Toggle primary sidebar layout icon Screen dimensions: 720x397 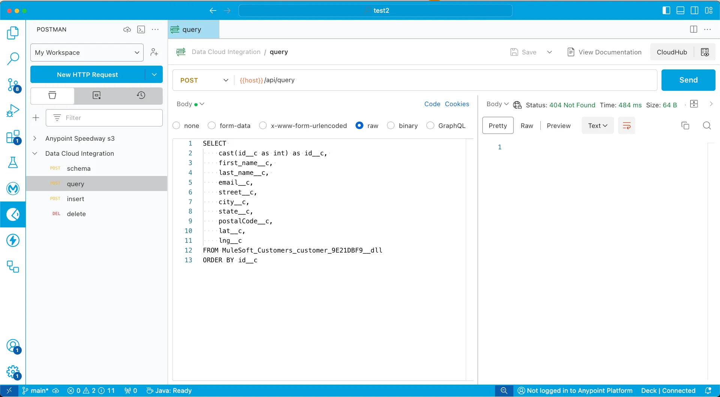click(666, 11)
